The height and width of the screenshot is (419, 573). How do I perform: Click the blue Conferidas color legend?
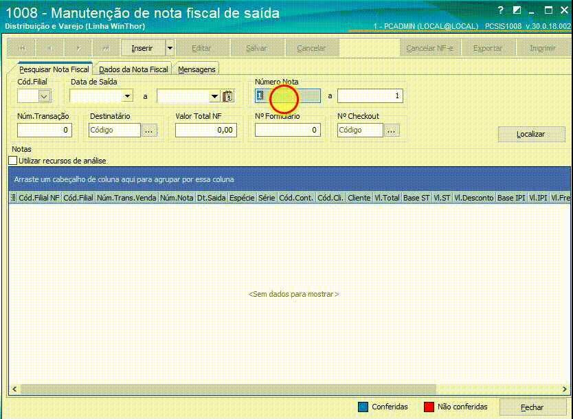363,407
